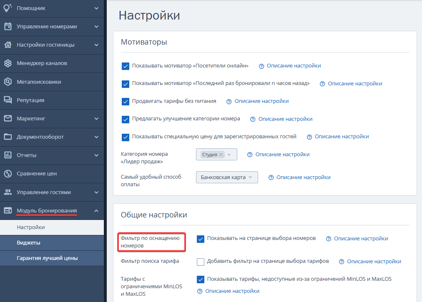This screenshot has height=302, width=422.
Task: Remove the Студия tag with its X
Action: pos(221,155)
